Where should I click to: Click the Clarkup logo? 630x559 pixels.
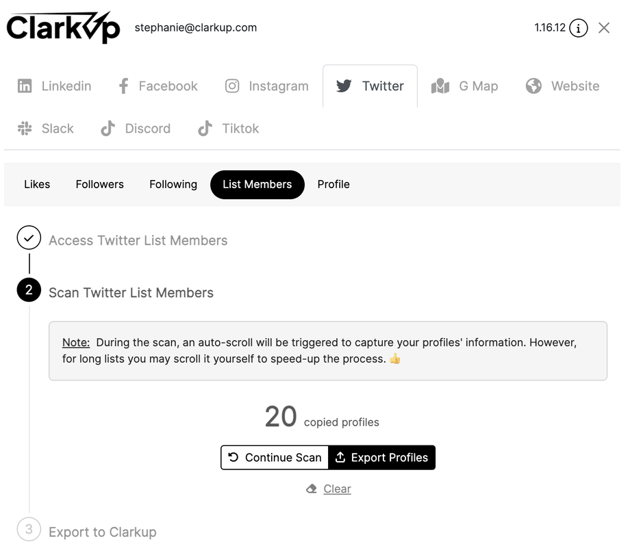(x=63, y=28)
